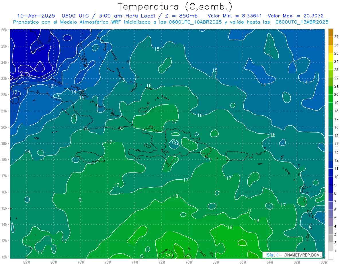Click longitude axis label '66W'
Viewport: 344px width, 266px height.
pos(243,262)
